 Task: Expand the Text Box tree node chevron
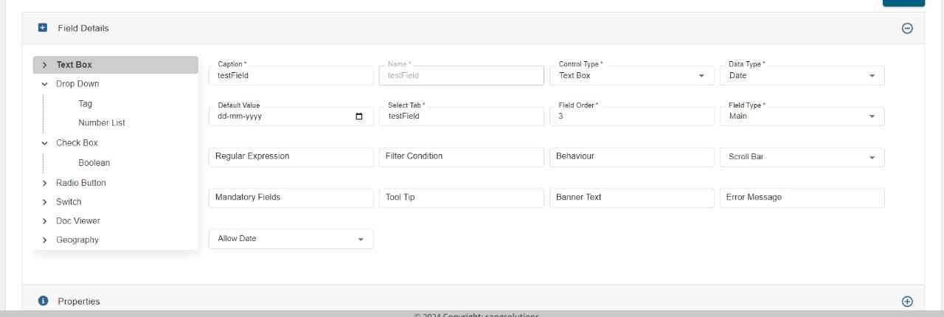(45, 65)
